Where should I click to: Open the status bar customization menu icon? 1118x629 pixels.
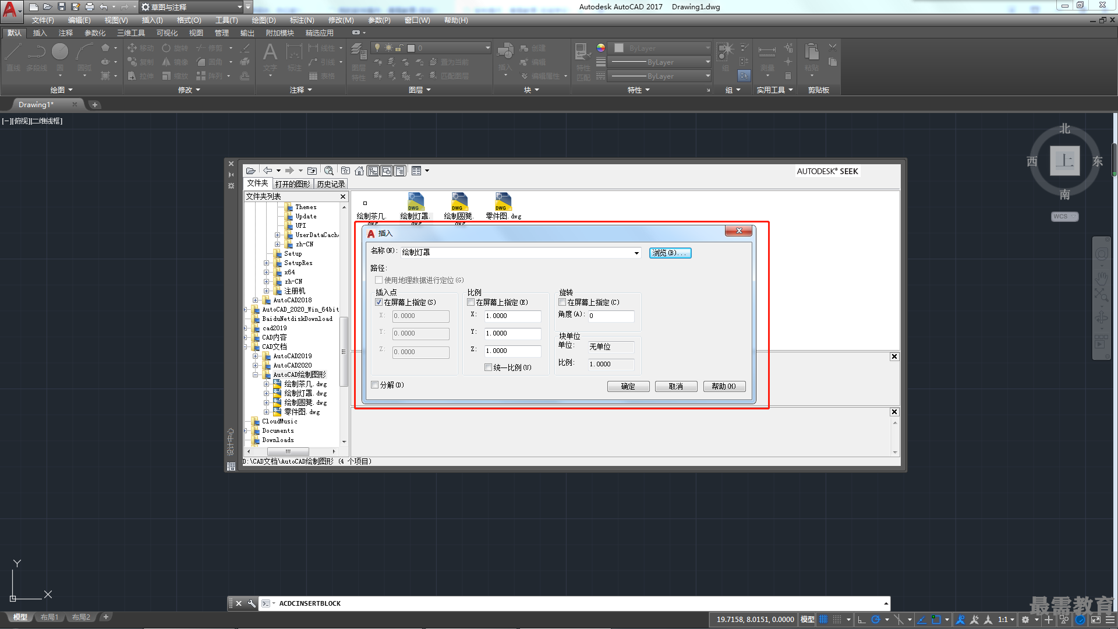1110,619
